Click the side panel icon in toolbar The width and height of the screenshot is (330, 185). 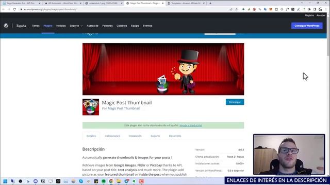[315, 9]
